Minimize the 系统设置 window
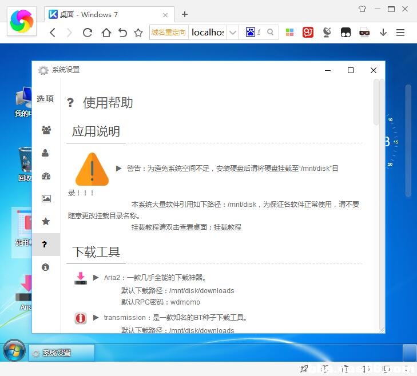417x376 pixels. [x=328, y=70]
